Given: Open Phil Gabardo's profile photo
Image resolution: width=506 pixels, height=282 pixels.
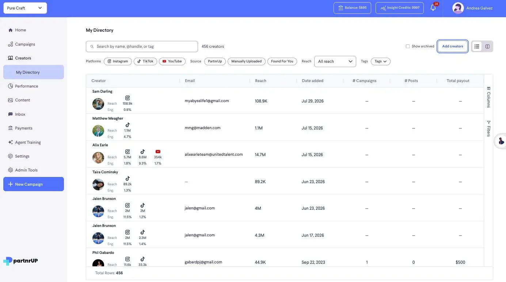Looking at the screenshot, I should (x=98, y=263).
